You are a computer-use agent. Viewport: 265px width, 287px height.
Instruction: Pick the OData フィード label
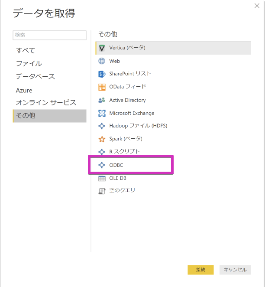click(128, 87)
